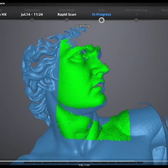This screenshot has width=168, height=168.
Task: Click the Scan Mode step node dot
Action: (x=67, y=20)
